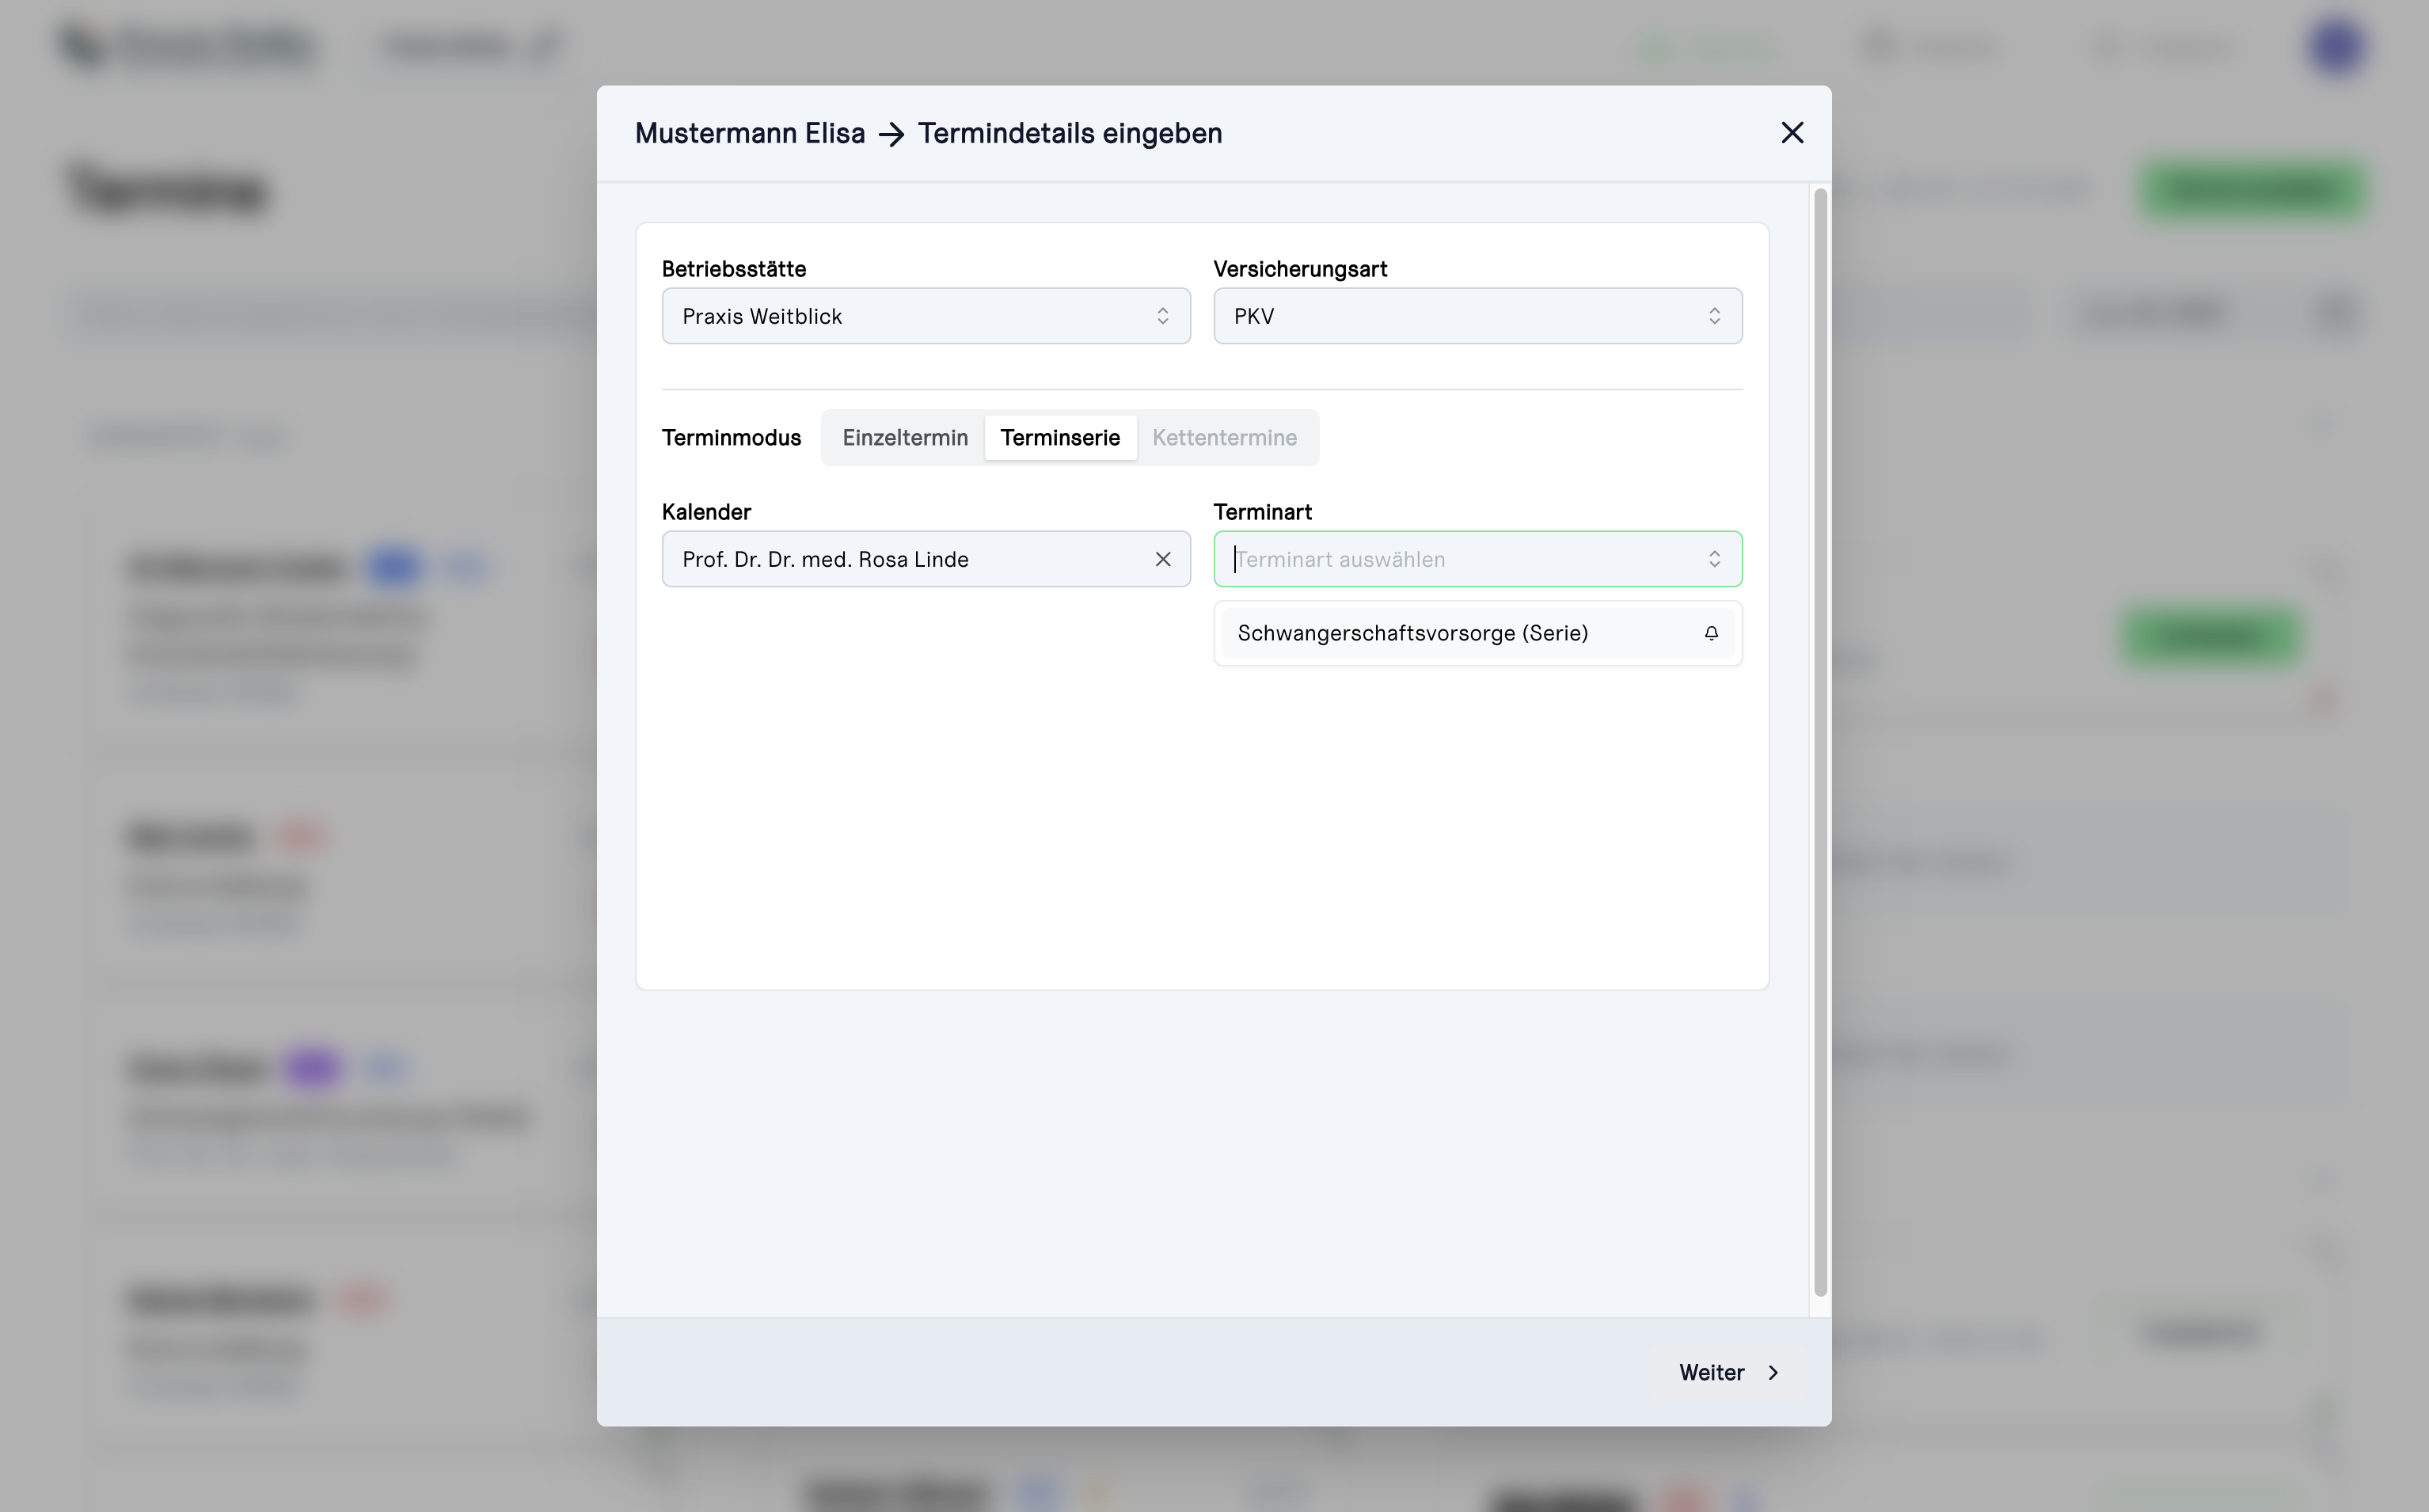Click the Versicherungsart chevron arrows icon

click(1714, 316)
